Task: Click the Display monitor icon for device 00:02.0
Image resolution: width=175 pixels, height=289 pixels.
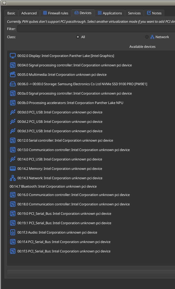Action: [x=13, y=56]
